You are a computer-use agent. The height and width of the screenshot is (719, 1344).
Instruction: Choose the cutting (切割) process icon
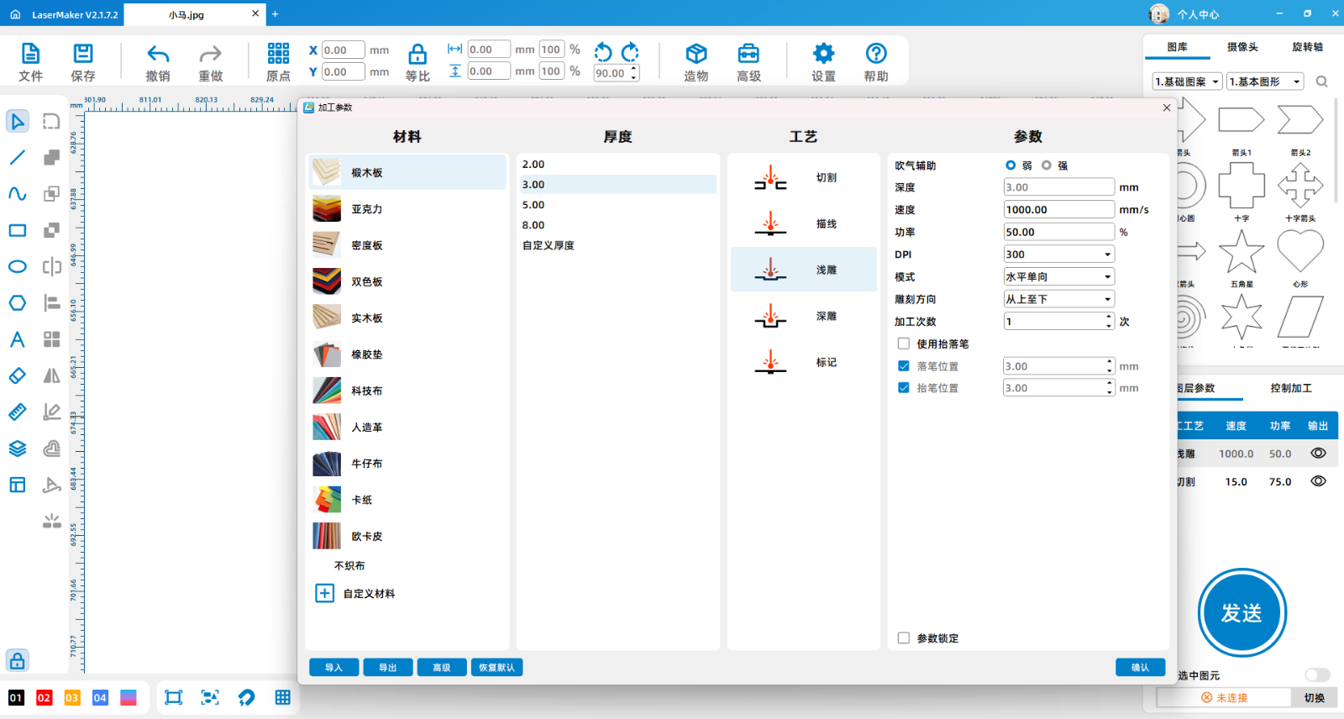[770, 178]
